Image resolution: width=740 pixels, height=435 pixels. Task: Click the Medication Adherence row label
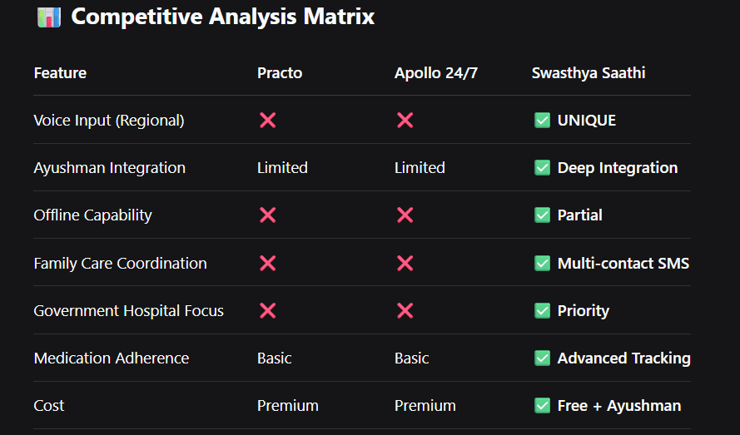pyautogui.click(x=112, y=358)
